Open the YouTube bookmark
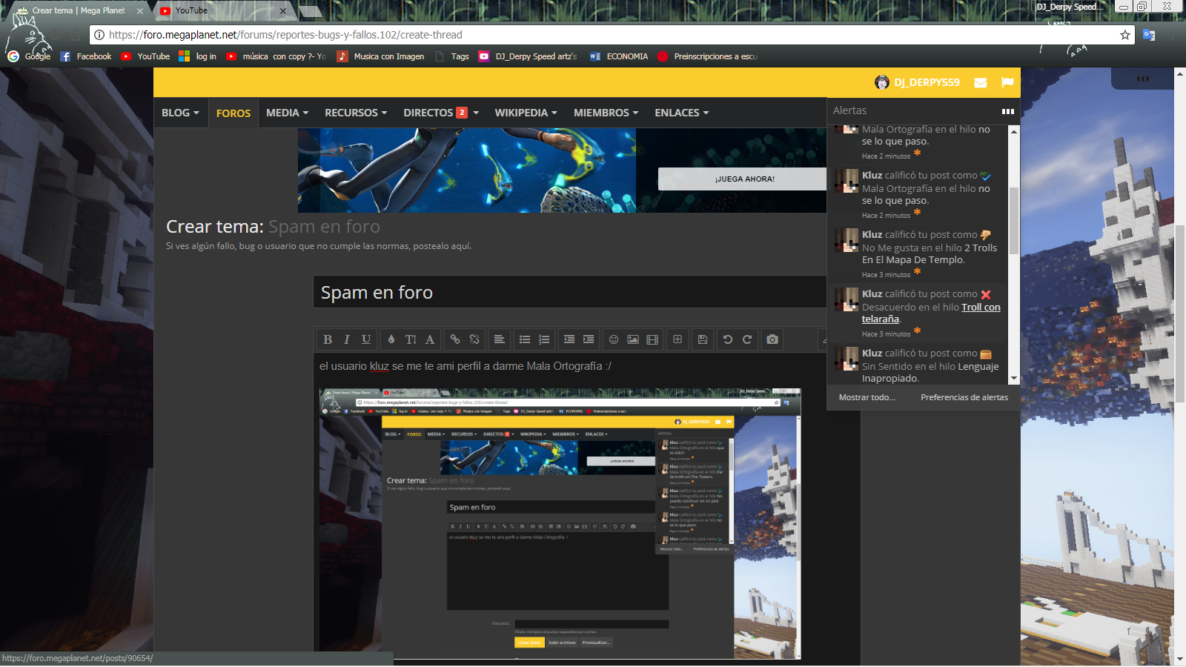Image resolution: width=1186 pixels, height=667 pixels. tap(146, 56)
